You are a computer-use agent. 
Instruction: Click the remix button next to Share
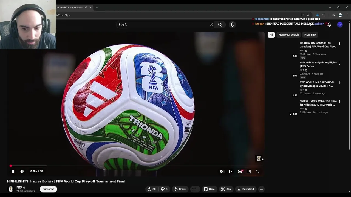pos(194,189)
